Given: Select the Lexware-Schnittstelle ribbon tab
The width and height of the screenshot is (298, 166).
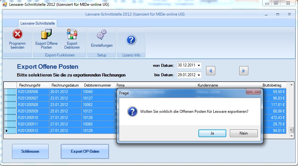Looking at the screenshot, I should pos(38,23).
